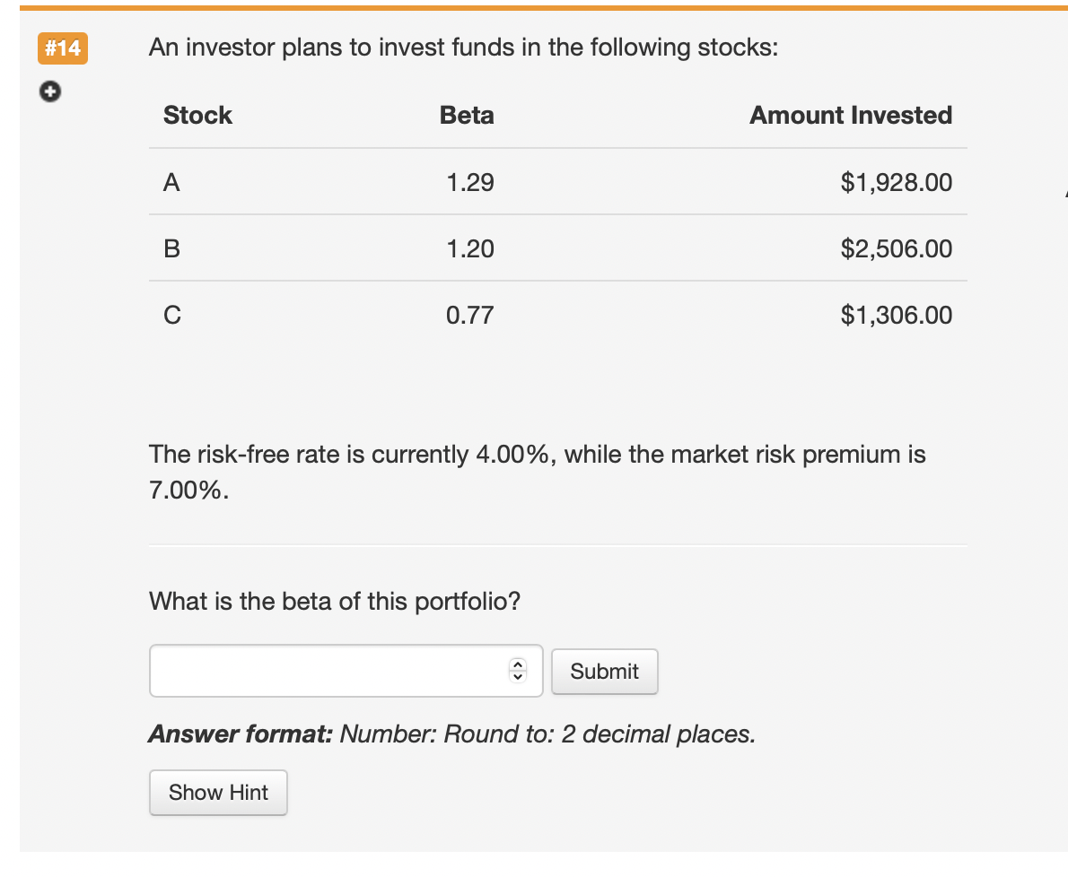
Task: Click the orange #14 question badge
Action: click(62, 48)
